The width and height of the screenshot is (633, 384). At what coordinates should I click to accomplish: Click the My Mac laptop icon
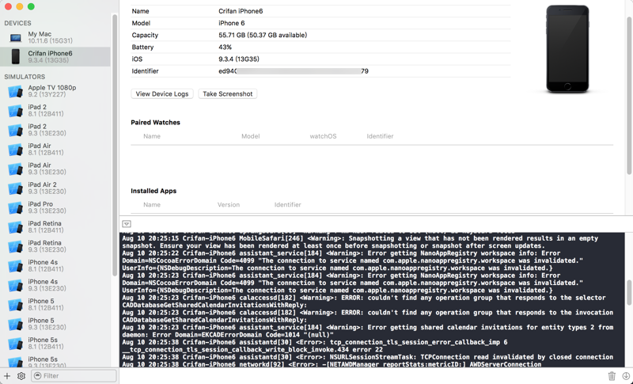coord(15,38)
